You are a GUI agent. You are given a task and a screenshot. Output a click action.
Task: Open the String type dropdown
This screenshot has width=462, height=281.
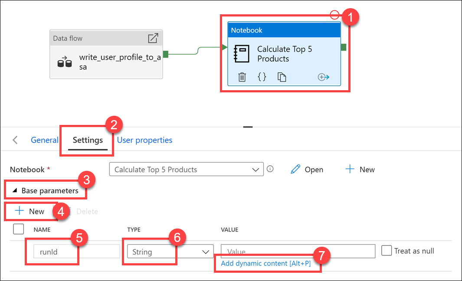(x=170, y=252)
